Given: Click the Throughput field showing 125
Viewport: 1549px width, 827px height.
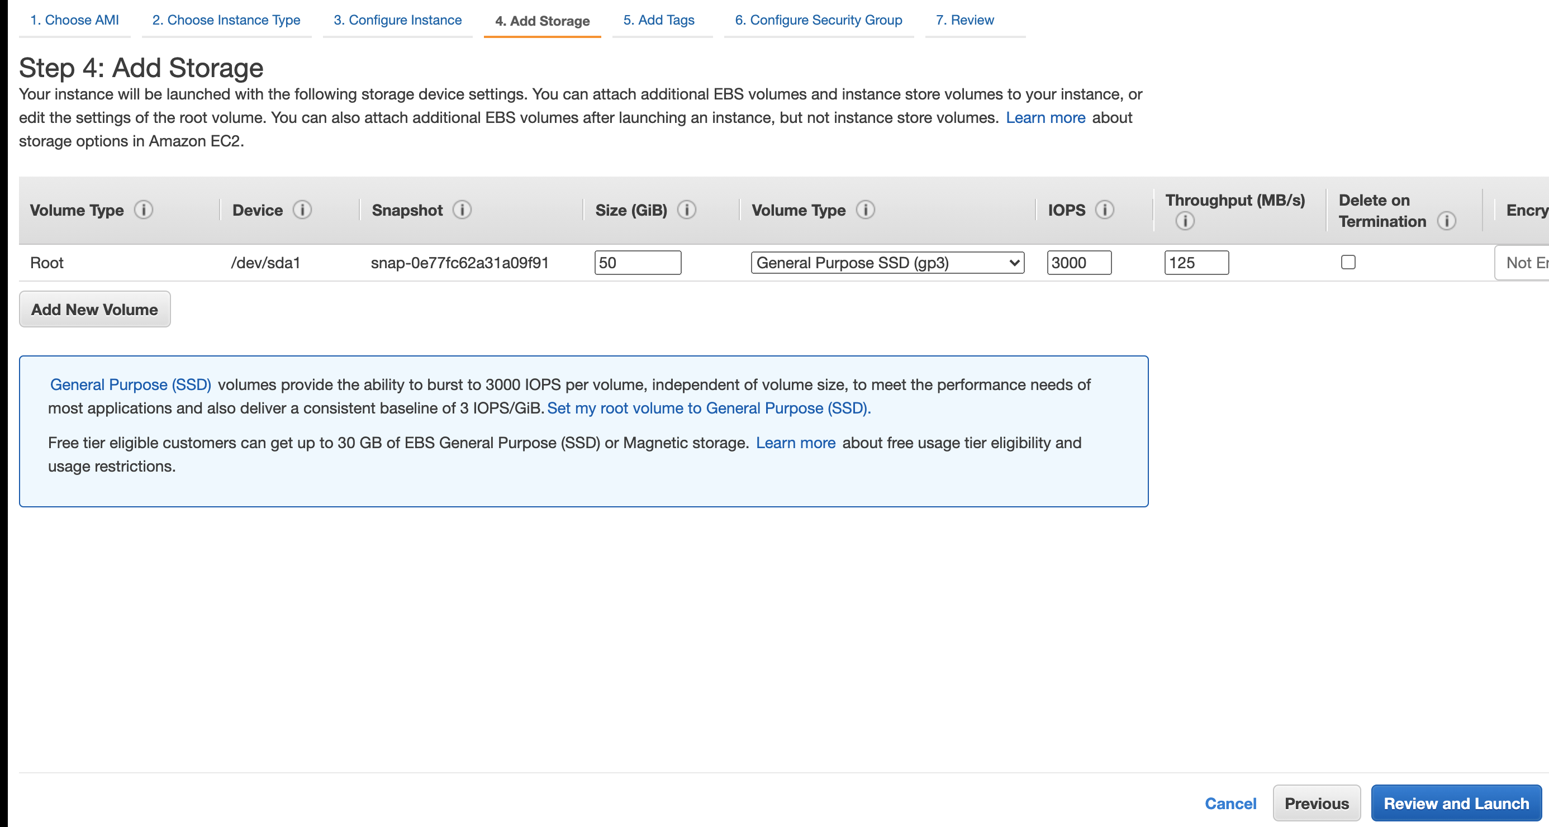Looking at the screenshot, I should pyautogui.click(x=1196, y=263).
